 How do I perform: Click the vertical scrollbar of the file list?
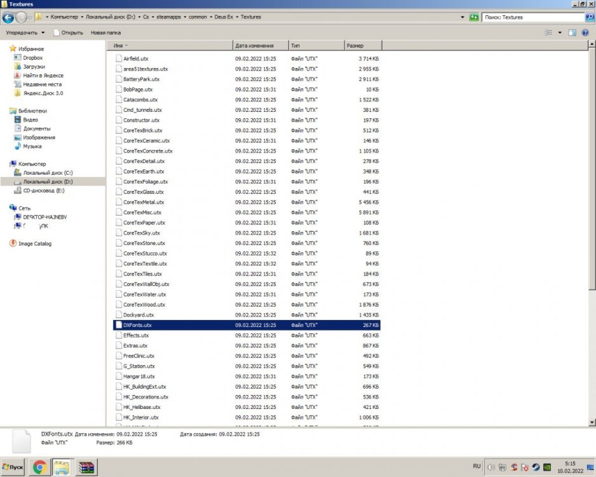pyautogui.click(x=592, y=191)
